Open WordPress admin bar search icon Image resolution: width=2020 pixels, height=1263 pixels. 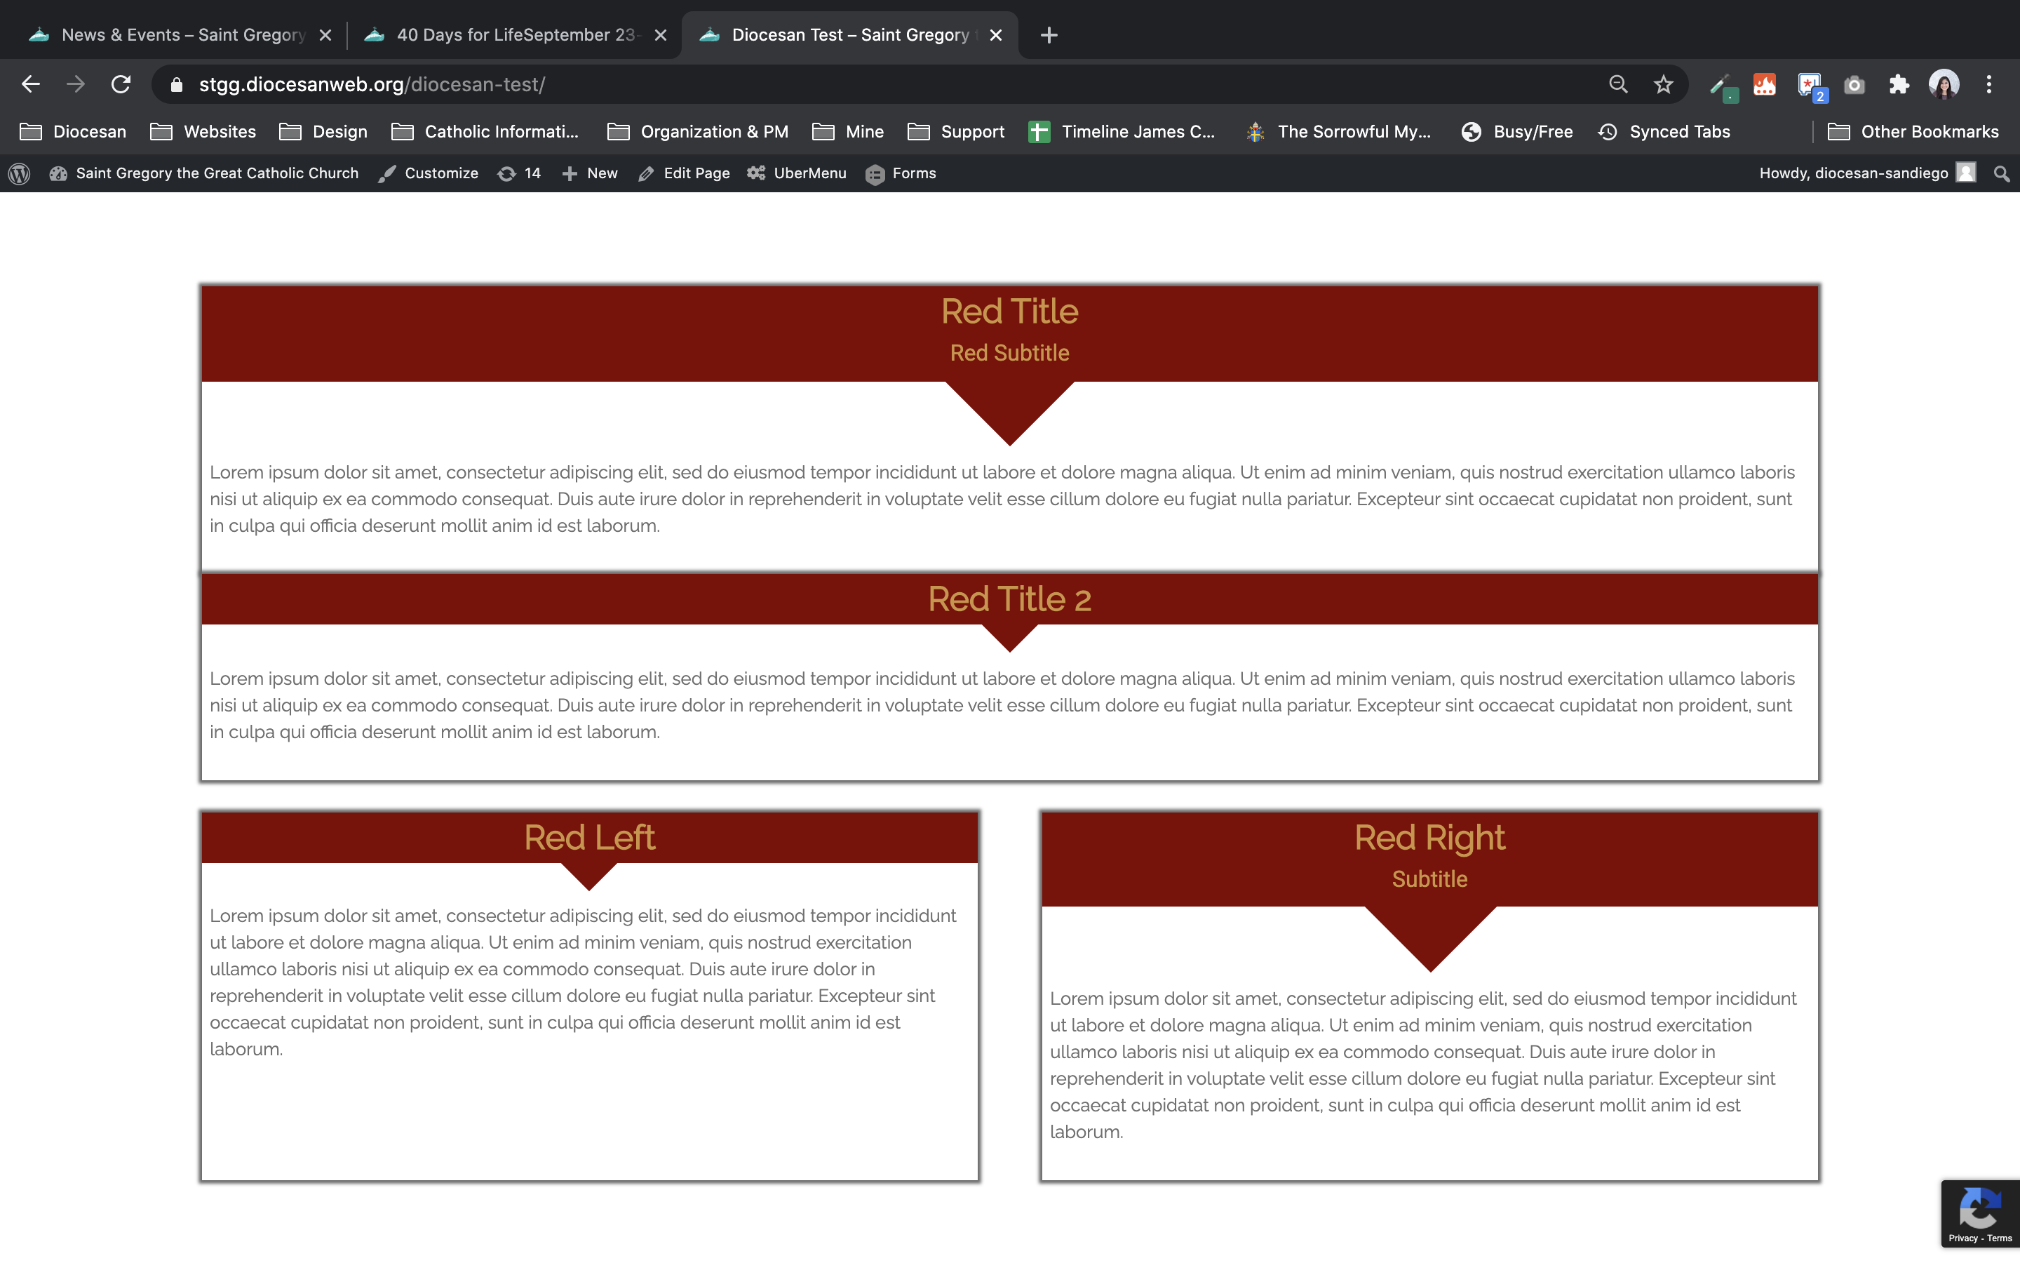pos(2001,174)
